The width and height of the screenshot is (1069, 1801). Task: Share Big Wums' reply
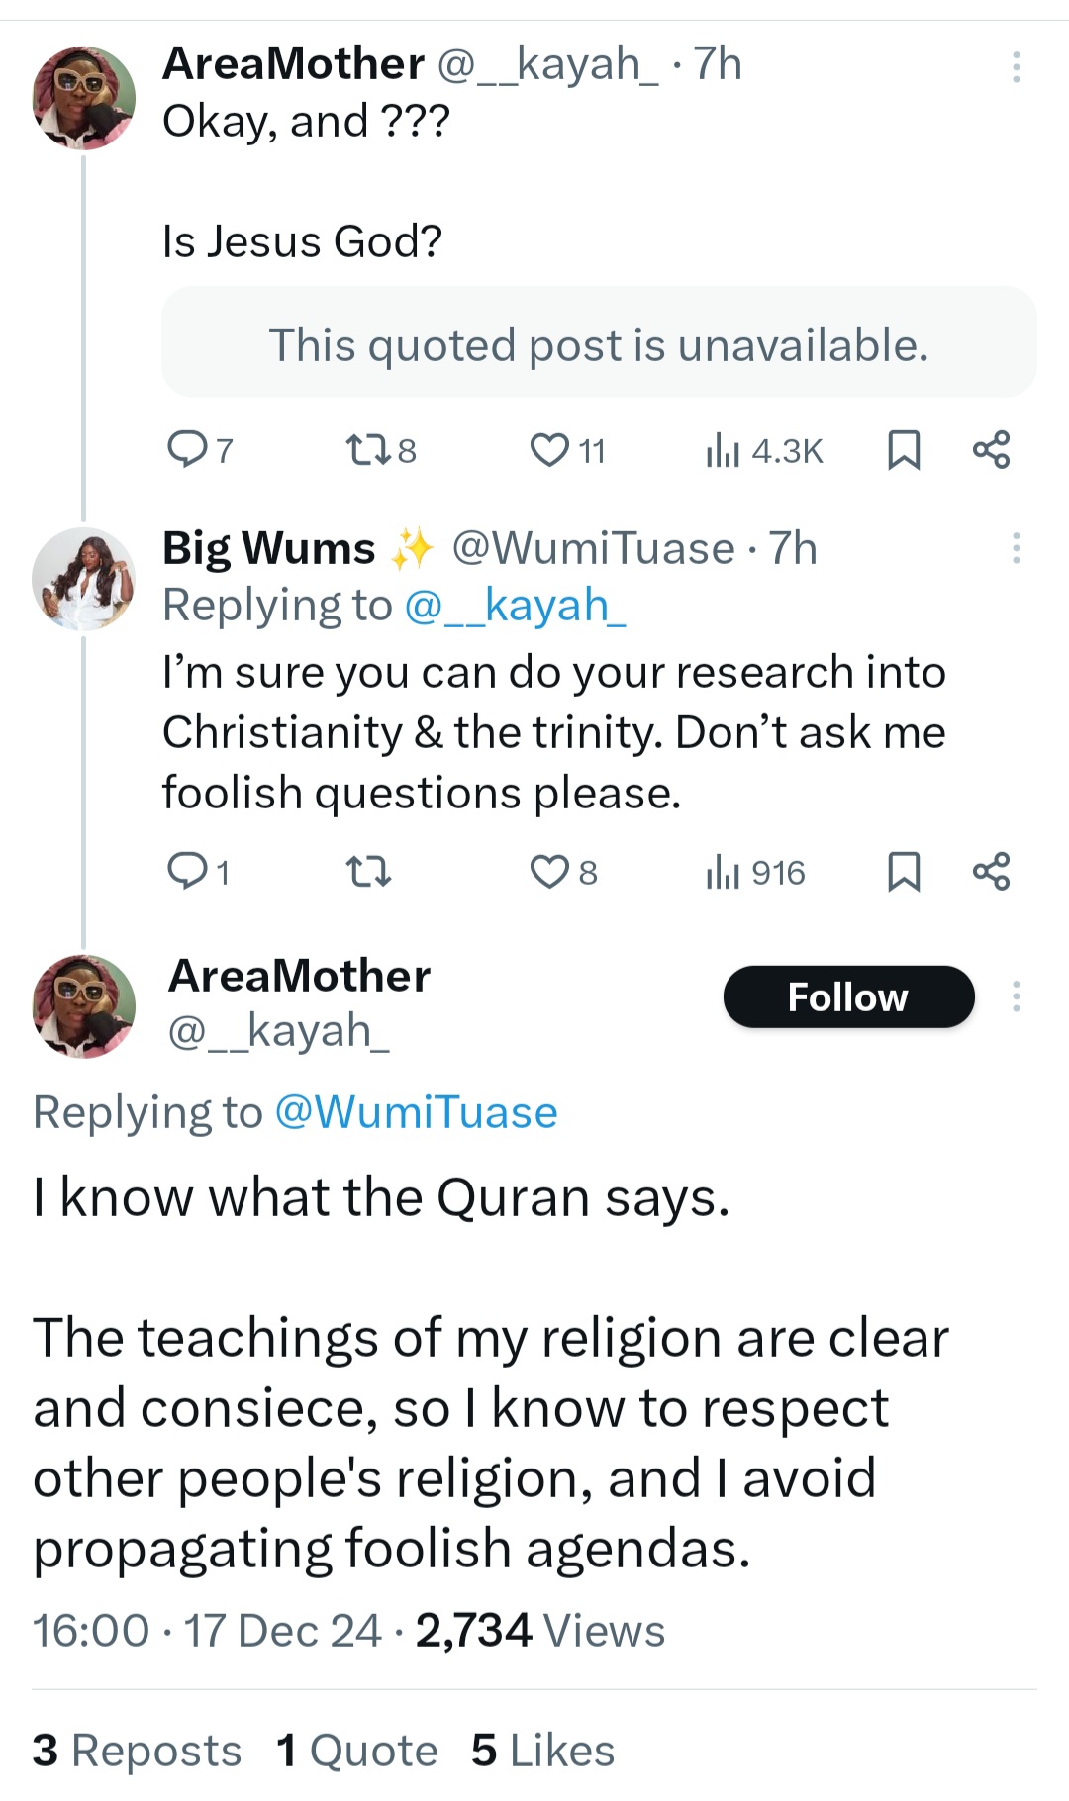991,872
